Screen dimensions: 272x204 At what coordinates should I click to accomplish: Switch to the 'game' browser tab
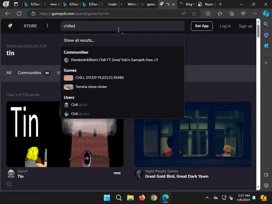tap(148, 4)
